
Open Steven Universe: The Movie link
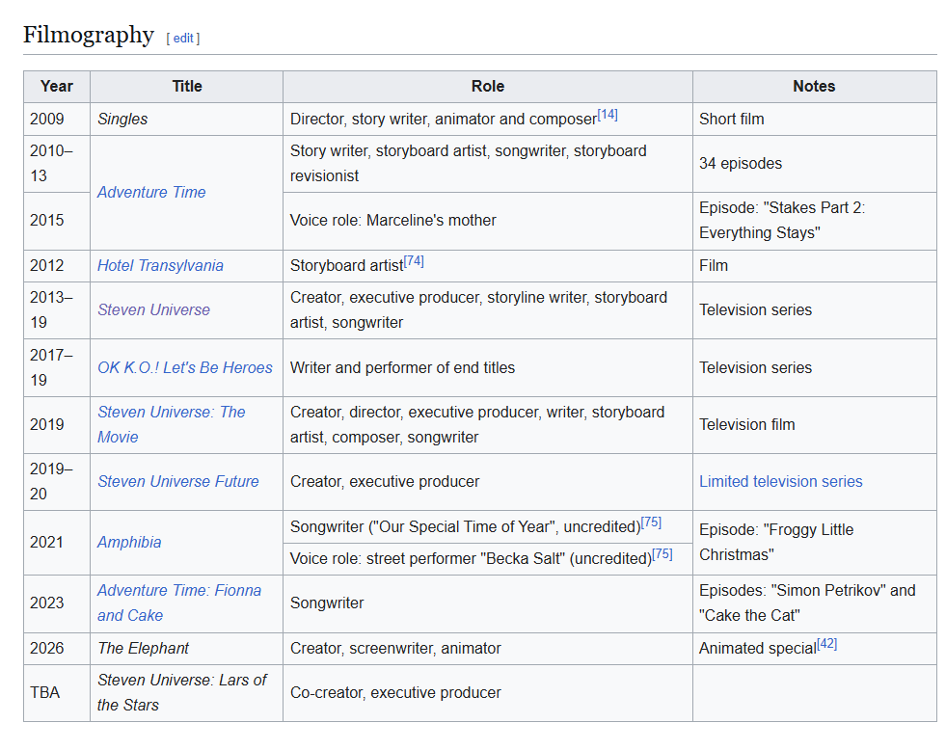(172, 424)
